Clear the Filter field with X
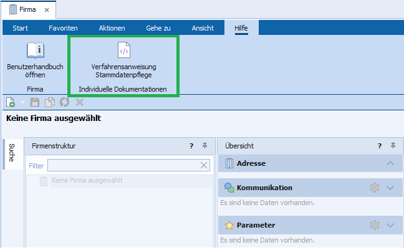 tap(204, 165)
